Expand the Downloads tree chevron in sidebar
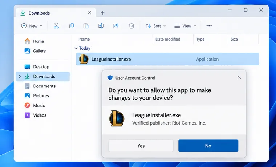Viewport: 276px width, 167px height. point(20,76)
